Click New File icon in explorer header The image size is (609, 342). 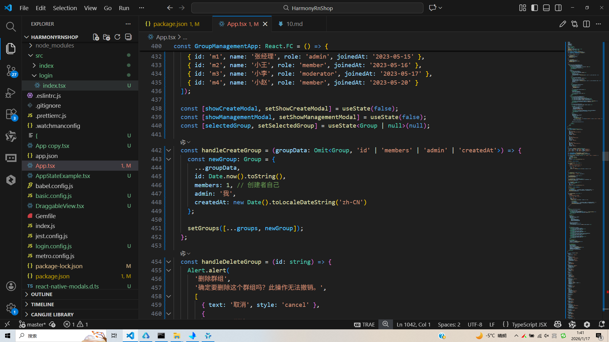(x=96, y=37)
